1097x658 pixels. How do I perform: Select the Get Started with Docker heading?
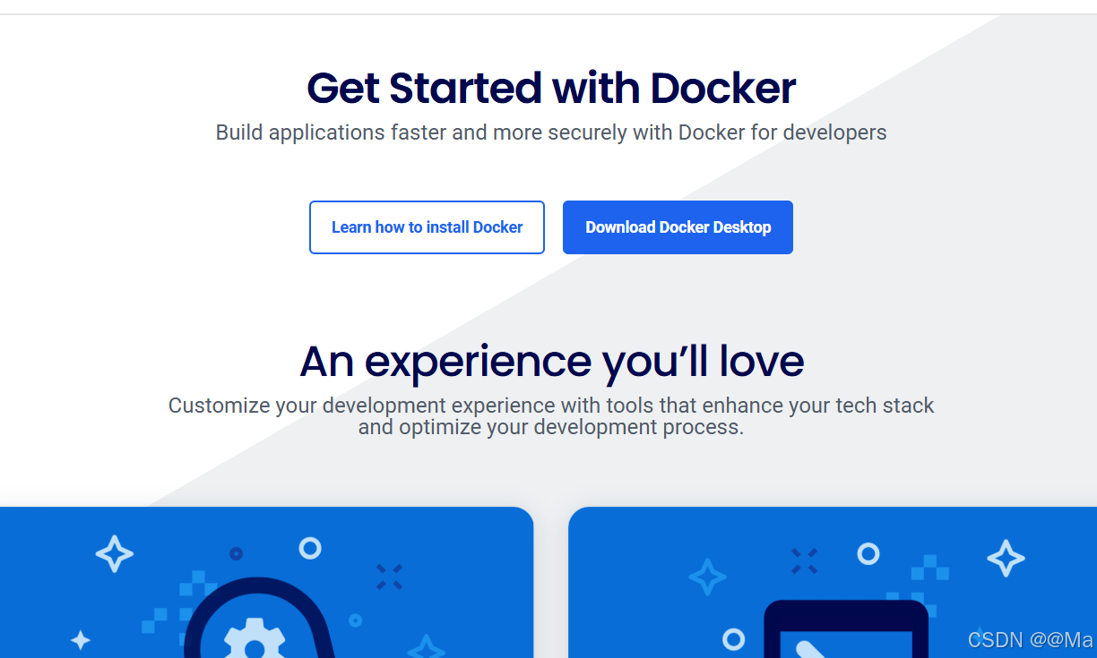click(551, 88)
